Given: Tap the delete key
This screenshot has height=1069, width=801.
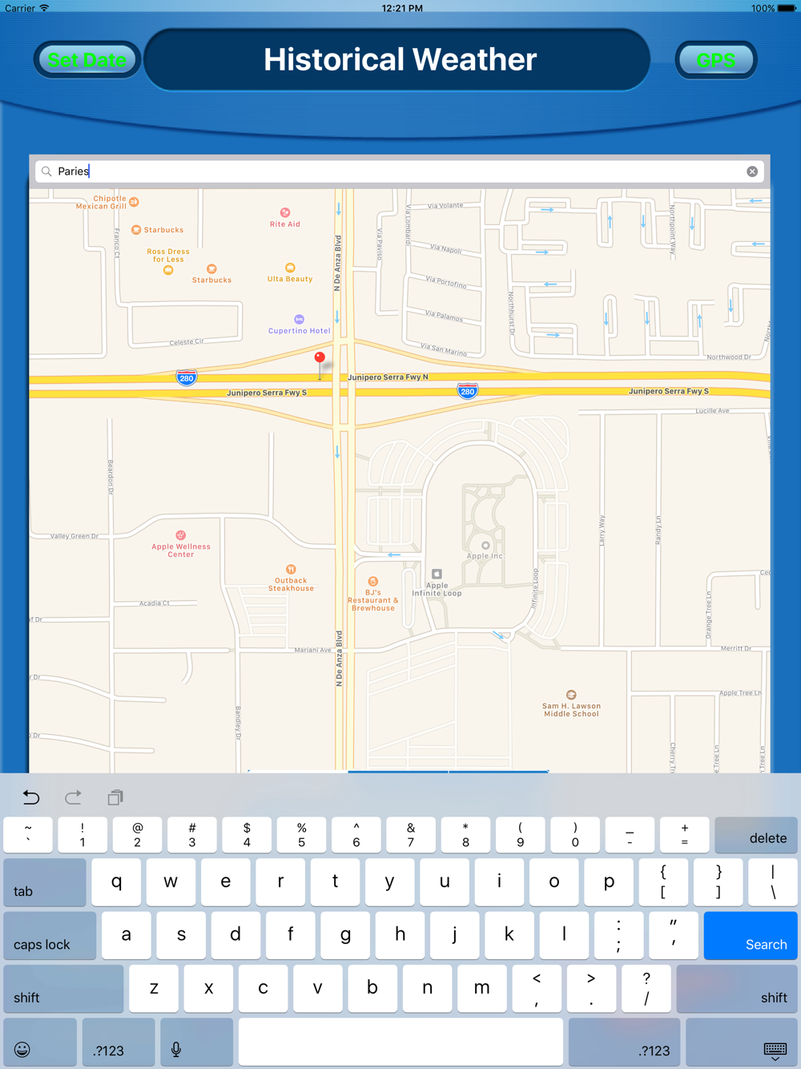Looking at the screenshot, I should 755,835.
